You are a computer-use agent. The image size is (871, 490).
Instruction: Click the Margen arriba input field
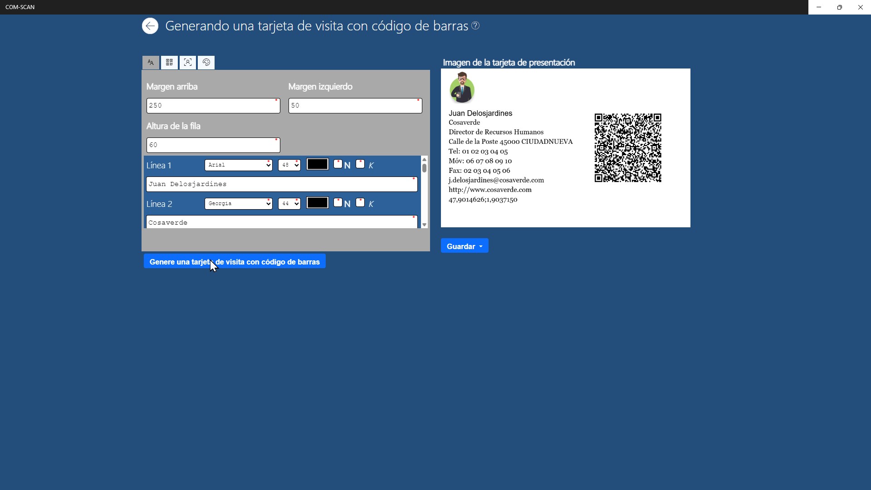pyautogui.click(x=213, y=106)
